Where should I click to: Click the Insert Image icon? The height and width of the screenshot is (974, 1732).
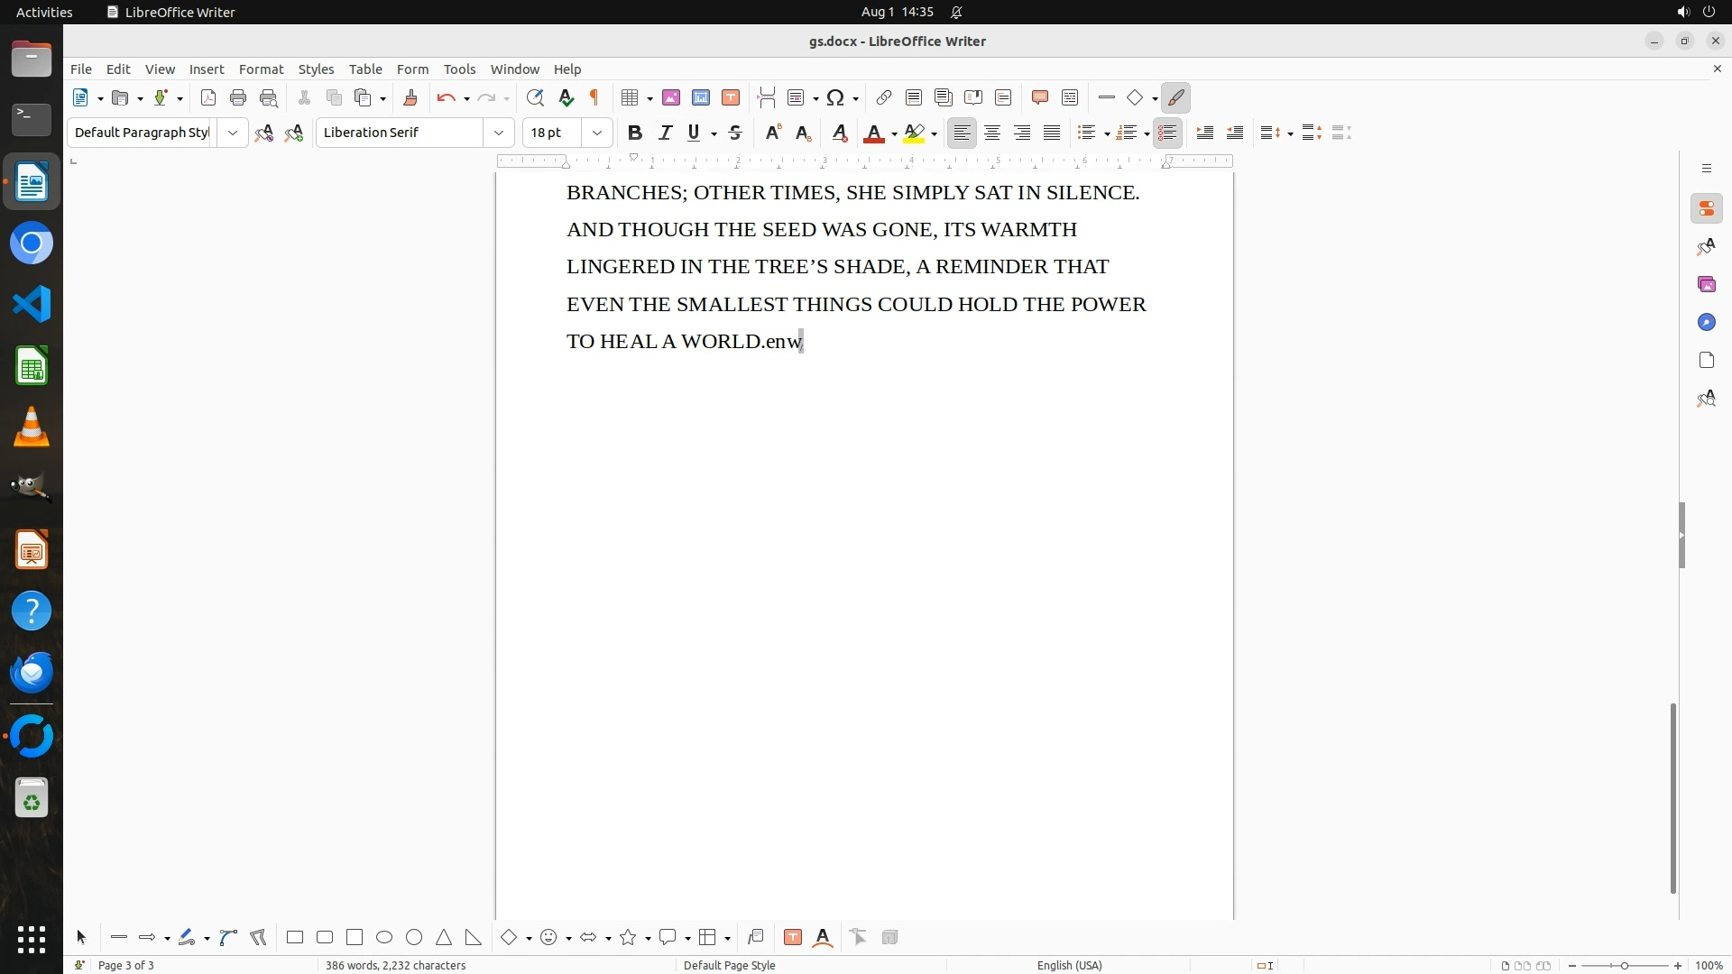coord(670,98)
